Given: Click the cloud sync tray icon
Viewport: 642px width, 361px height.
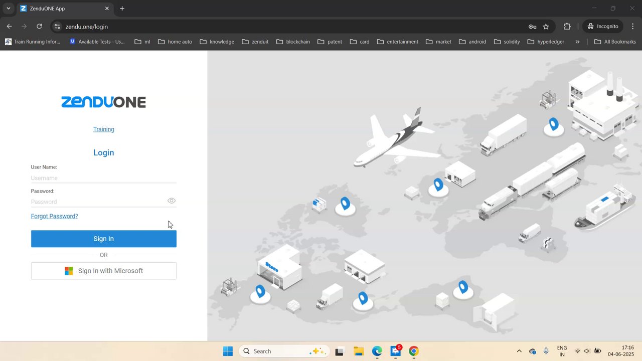Looking at the screenshot, I should point(533,351).
